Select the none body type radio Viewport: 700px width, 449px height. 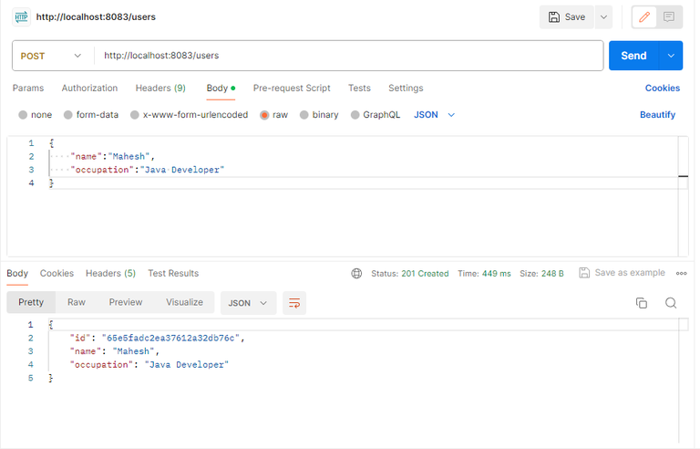pyautogui.click(x=23, y=115)
